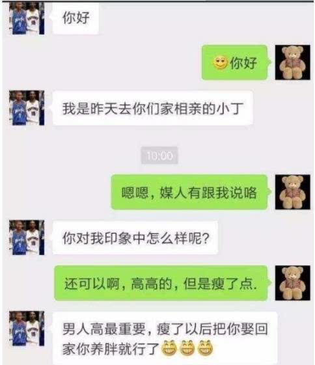Open basketball avatar next to 相亲的小丁 message
The height and width of the screenshot is (365, 315).
click(x=27, y=108)
